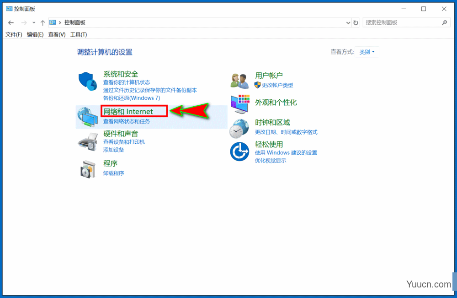The height and width of the screenshot is (298, 457).
Task: Open the 查看(V) menu
Action: pyautogui.click(x=57, y=34)
